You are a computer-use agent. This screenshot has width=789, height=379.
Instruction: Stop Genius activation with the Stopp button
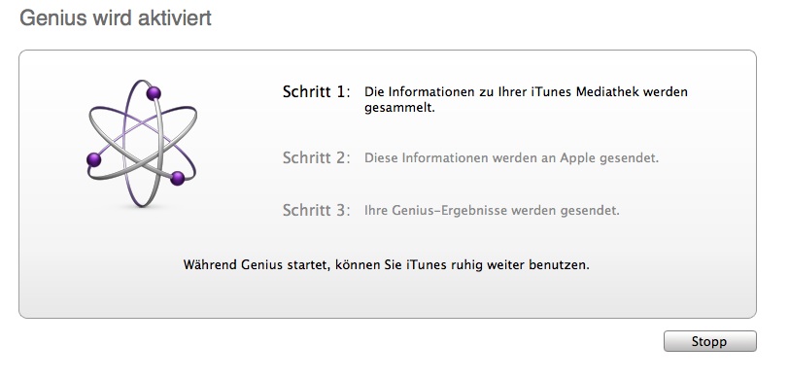[x=709, y=341]
